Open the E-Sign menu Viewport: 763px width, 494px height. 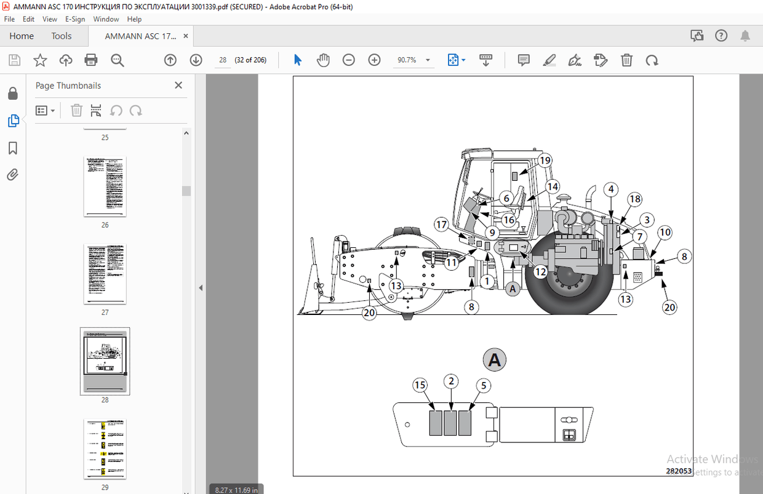[x=74, y=19]
